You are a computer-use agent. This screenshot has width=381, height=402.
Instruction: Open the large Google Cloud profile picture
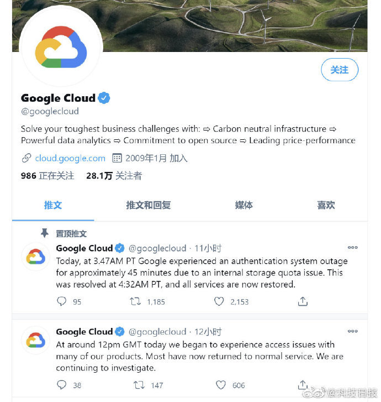point(61,46)
